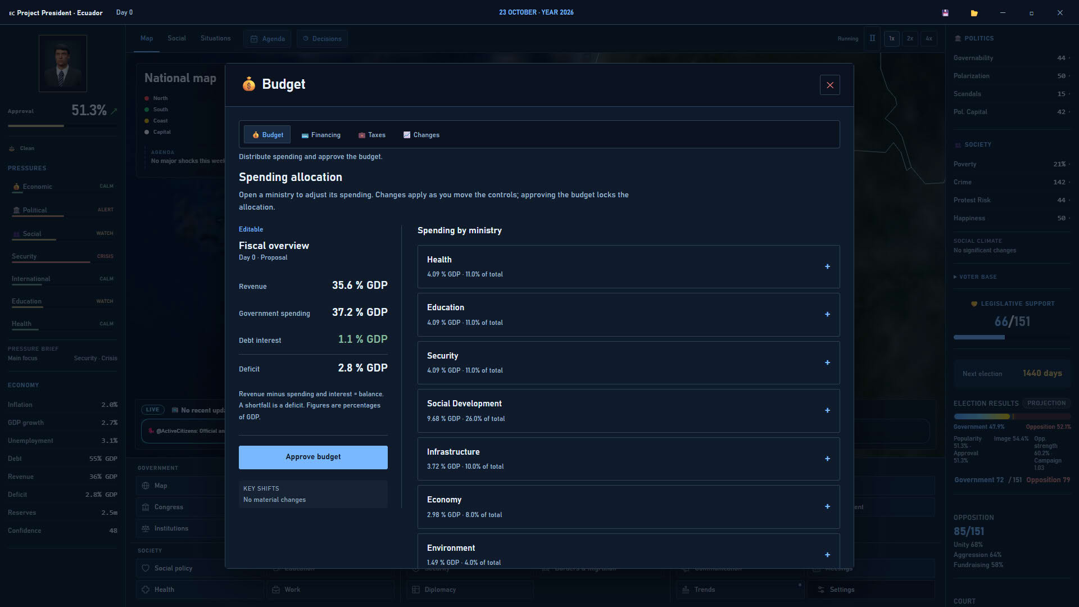Expand the Infrastructure spending row
Screen dimensions: 1079x607
(628, 459)
